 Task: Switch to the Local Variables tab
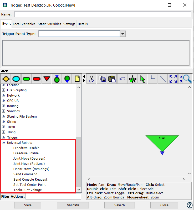[24, 24]
